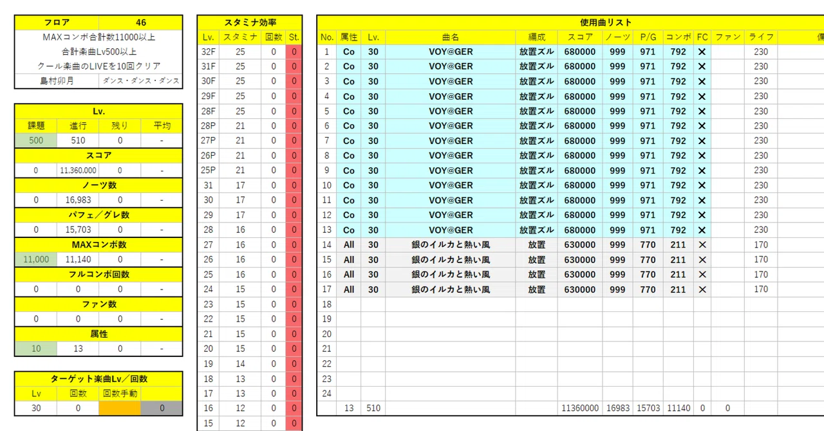Select the empty song name cell in row 18
The image size is (824, 431).
(x=451, y=304)
